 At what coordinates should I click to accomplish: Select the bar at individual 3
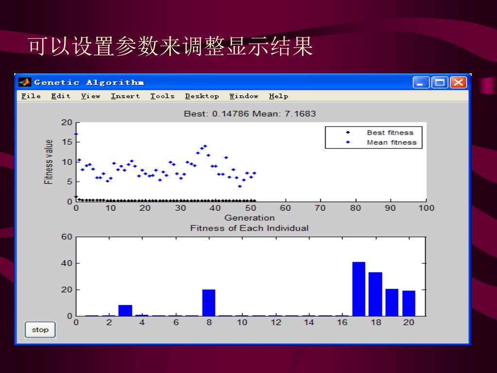(x=125, y=310)
